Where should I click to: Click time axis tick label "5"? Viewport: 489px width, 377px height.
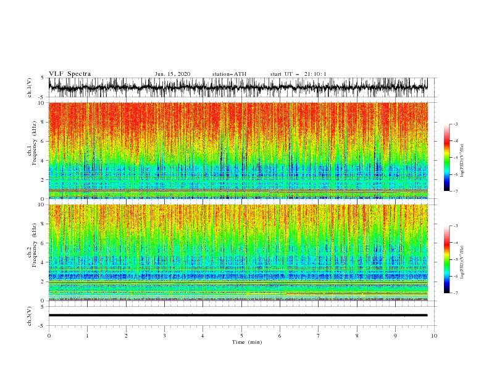tap(241, 336)
